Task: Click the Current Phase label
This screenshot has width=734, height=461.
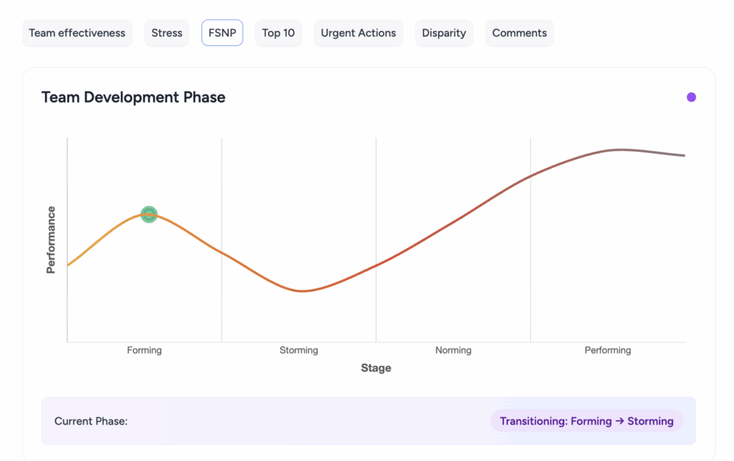Action: click(91, 421)
